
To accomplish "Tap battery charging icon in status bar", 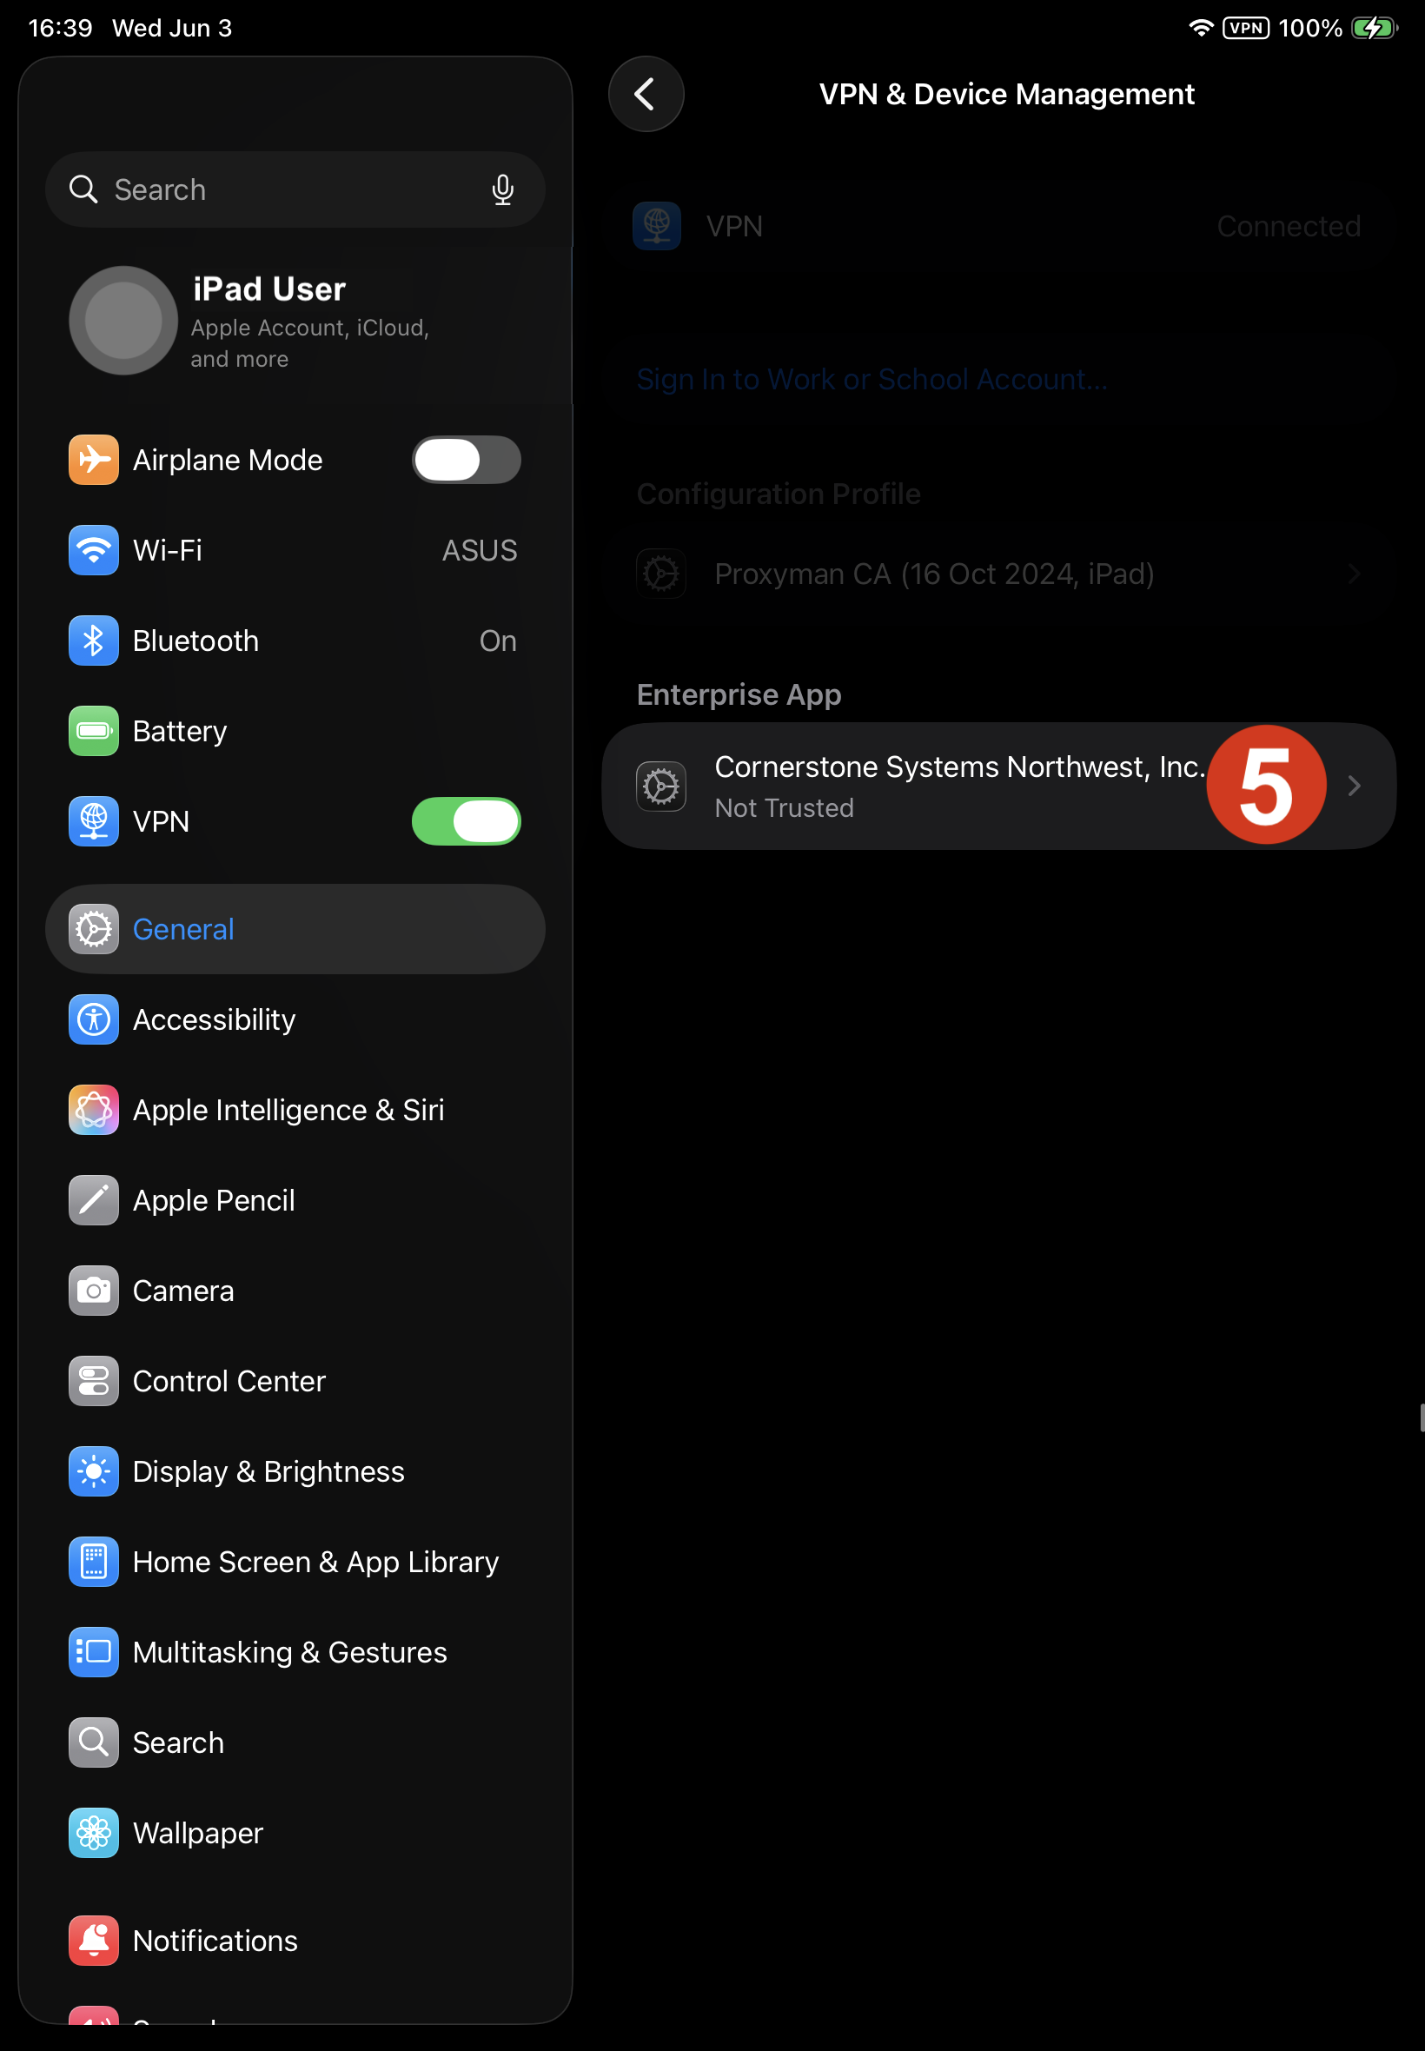I will tap(1374, 28).
